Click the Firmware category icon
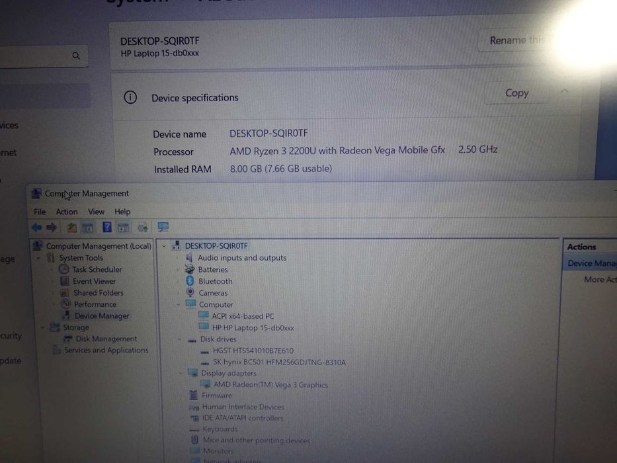The width and height of the screenshot is (617, 463). click(193, 395)
